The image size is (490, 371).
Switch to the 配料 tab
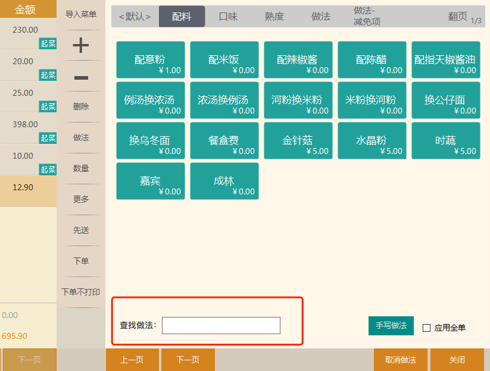182,17
